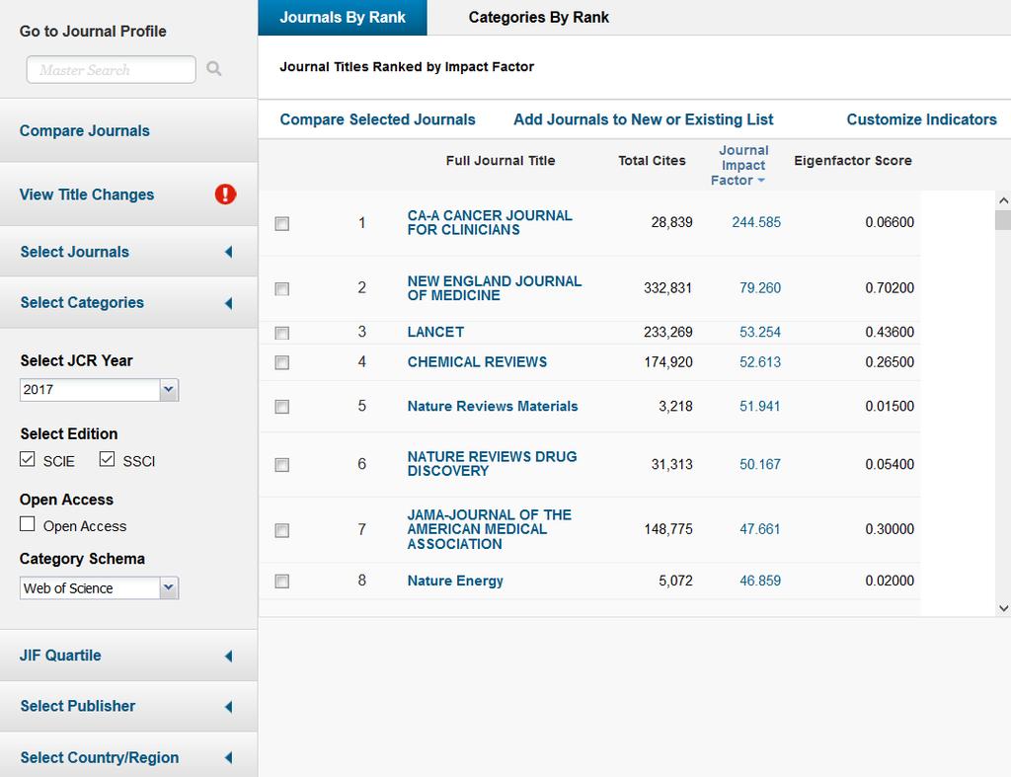
Task: Check the Nature Reviews Materials row checkbox
Action: tap(281, 406)
